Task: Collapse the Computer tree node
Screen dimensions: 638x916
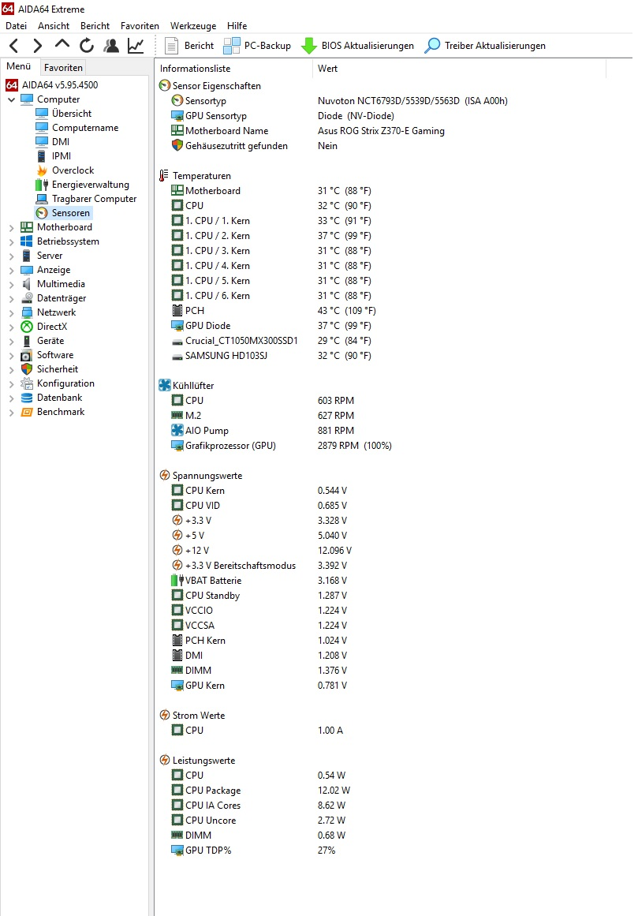Action: point(11,99)
